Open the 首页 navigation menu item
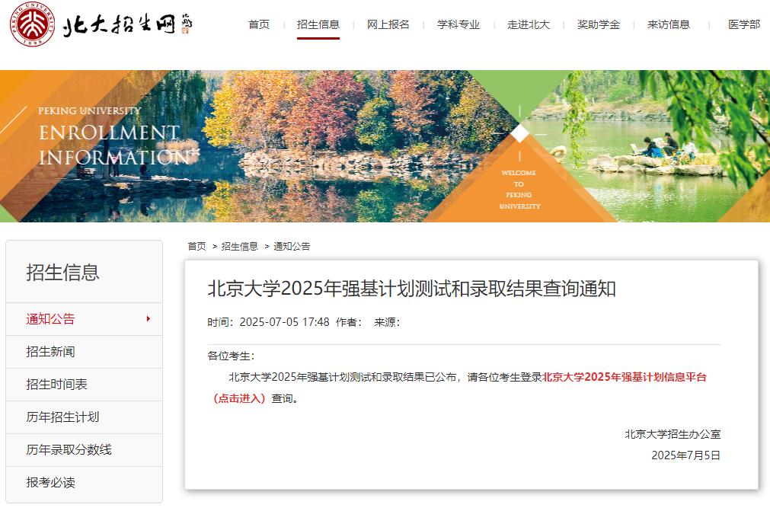The width and height of the screenshot is (770, 511). click(x=259, y=24)
